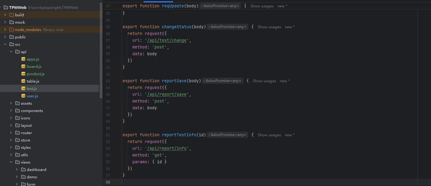Collapse the api folder
Viewport: 431px width, 186px height.
(11, 52)
